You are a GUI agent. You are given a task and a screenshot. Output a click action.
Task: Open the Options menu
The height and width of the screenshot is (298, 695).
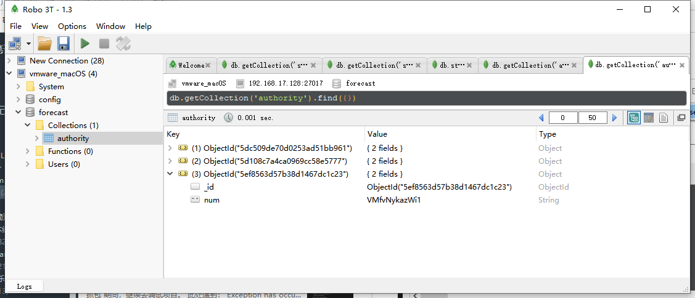tap(72, 26)
